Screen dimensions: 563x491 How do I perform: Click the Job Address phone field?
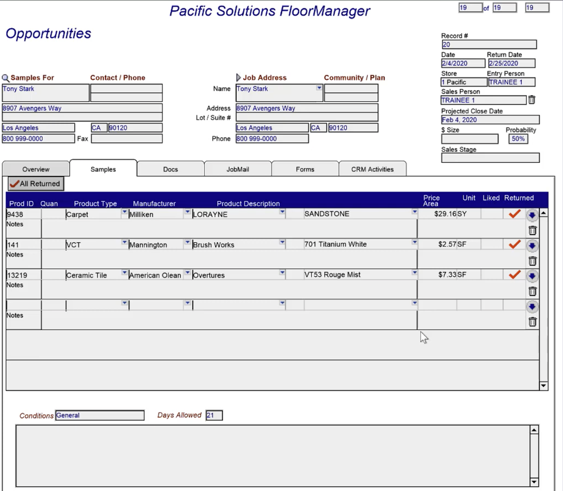click(272, 139)
